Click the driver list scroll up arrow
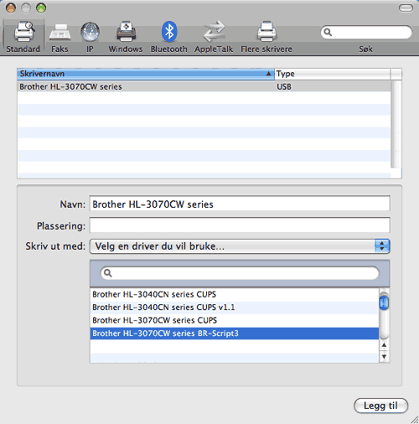This screenshot has width=419, height=424. click(x=384, y=345)
